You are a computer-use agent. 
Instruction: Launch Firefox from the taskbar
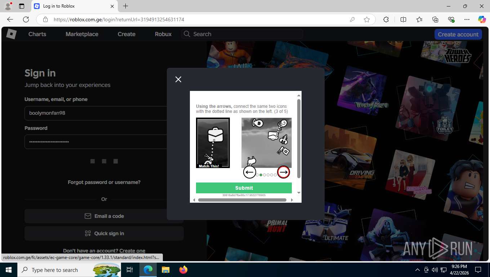click(x=183, y=270)
